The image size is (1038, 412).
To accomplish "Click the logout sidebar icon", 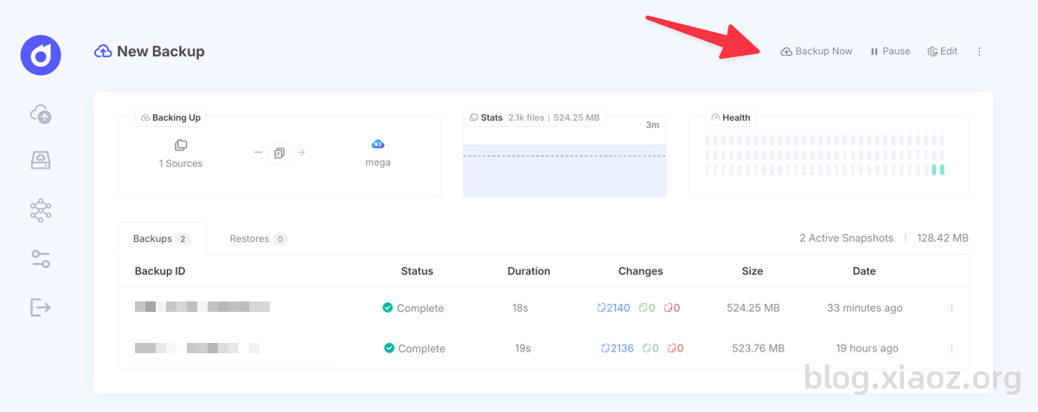I will pyautogui.click(x=41, y=307).
